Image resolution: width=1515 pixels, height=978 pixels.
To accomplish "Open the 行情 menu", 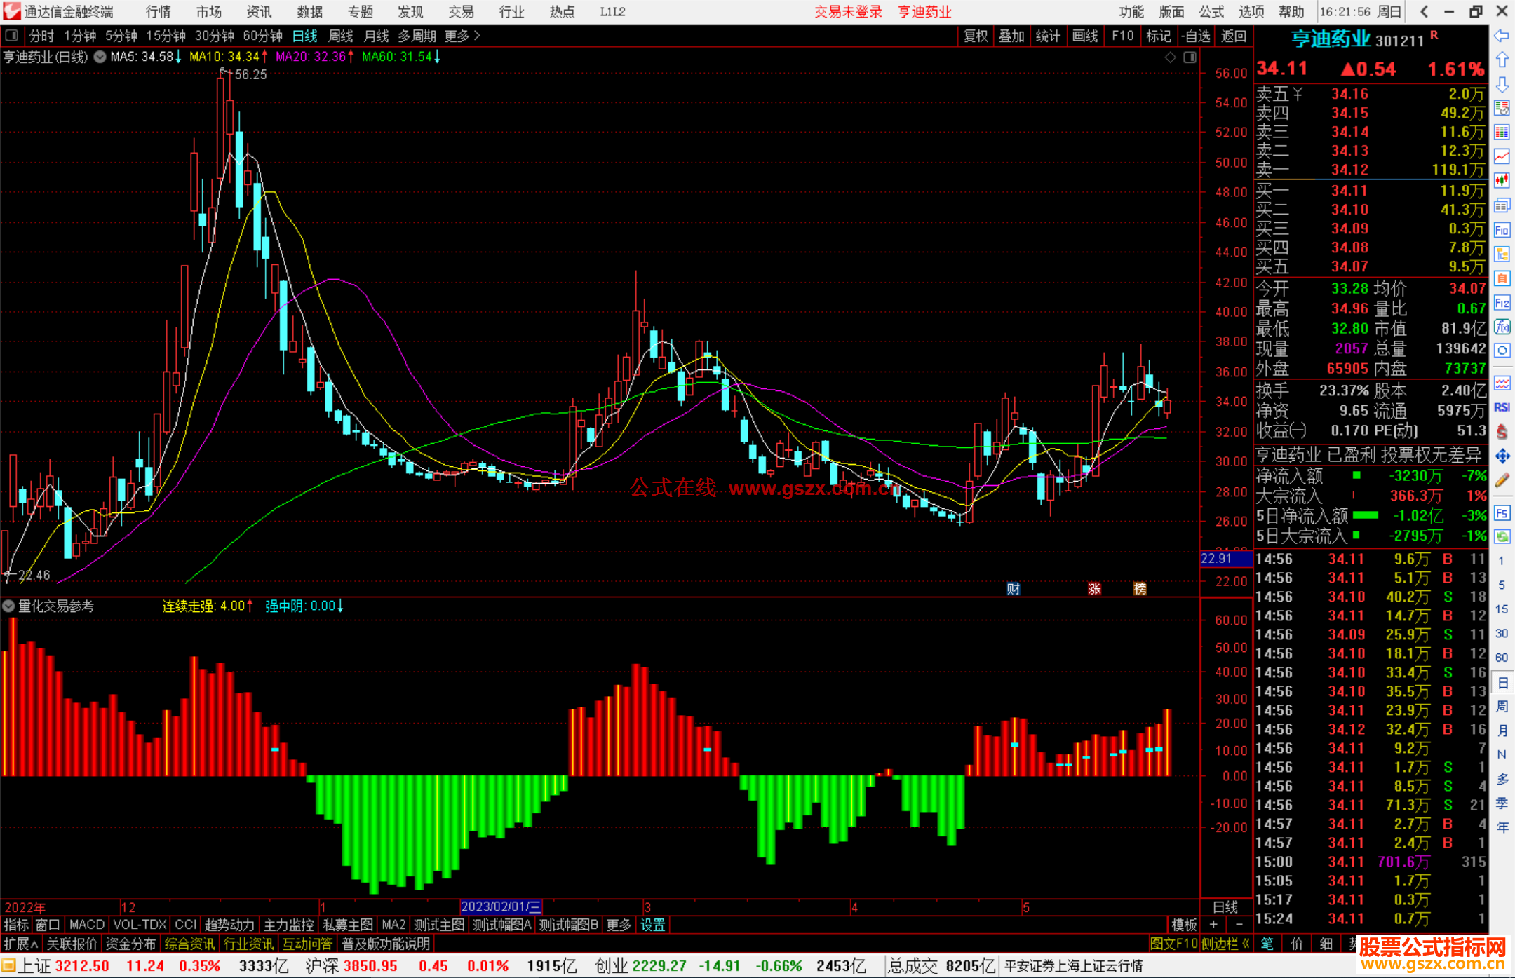I will click(x=158, y=12).
